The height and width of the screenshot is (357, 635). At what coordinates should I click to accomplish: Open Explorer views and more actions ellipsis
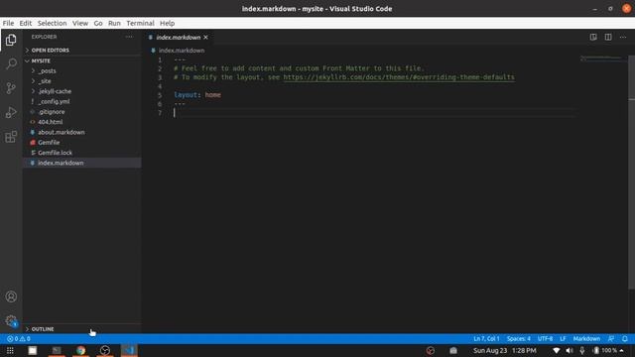(x=129, y=37)
